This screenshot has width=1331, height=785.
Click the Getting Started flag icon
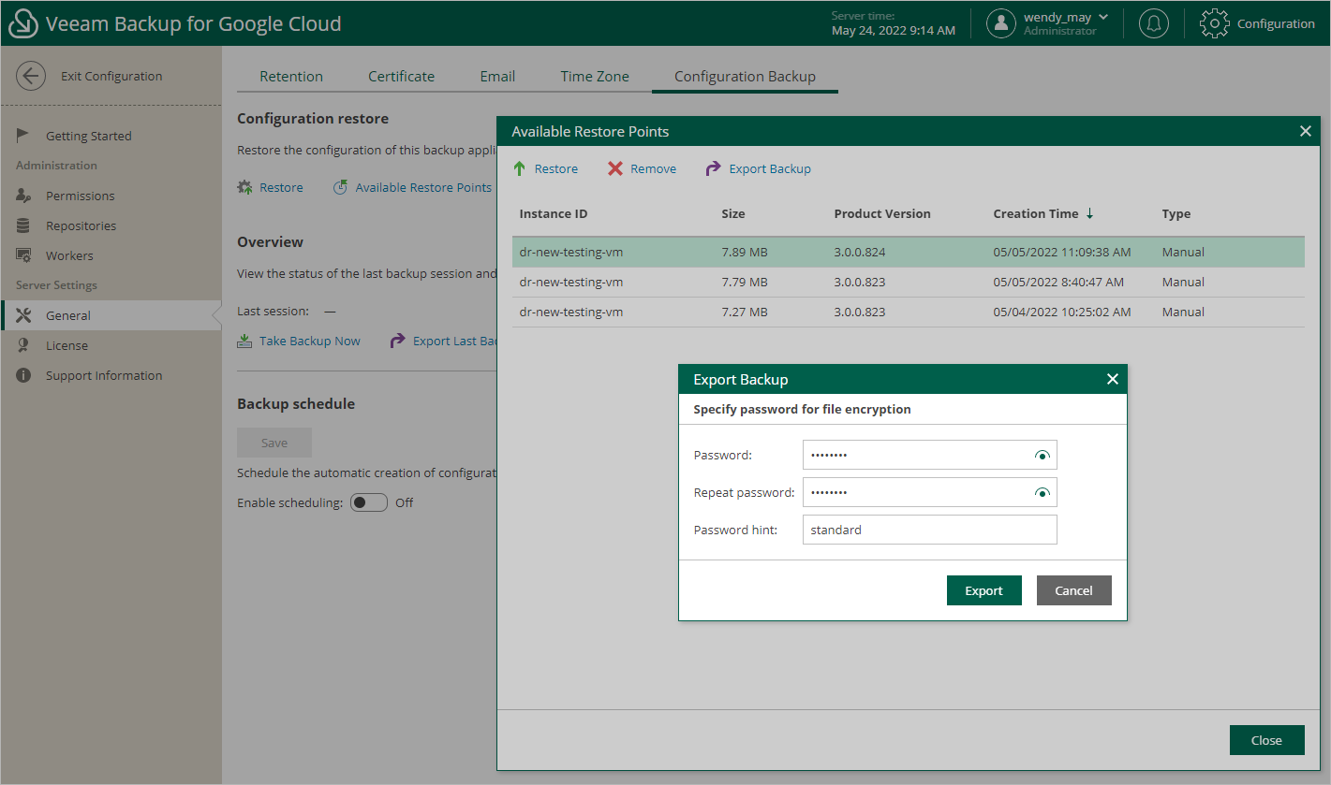click(24, 136)
